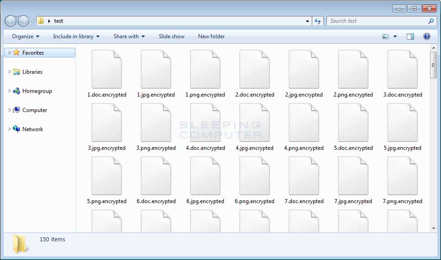
Task: Select file 3.png.encrypted
Action: coord(156,127)
